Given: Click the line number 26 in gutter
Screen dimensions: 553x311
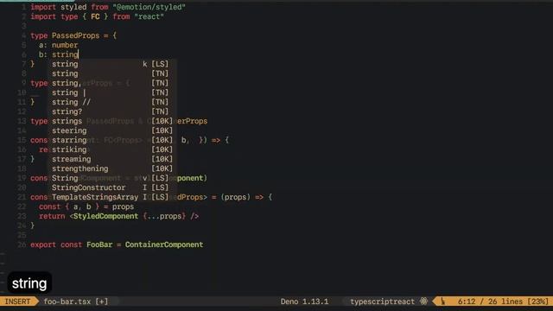Looking at the screenshot, I should 22,244.
